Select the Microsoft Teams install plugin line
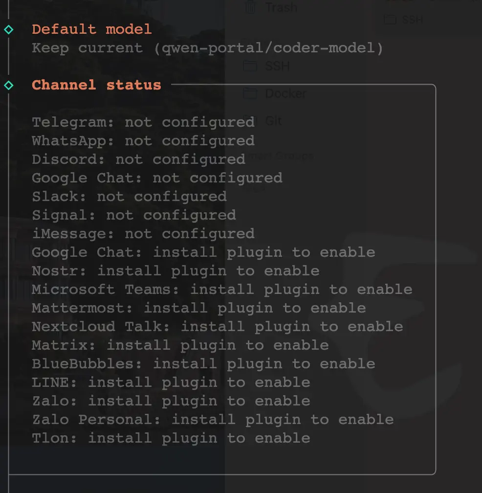The image size is (482, 493). pyautogui.click(x=222, y=290)
